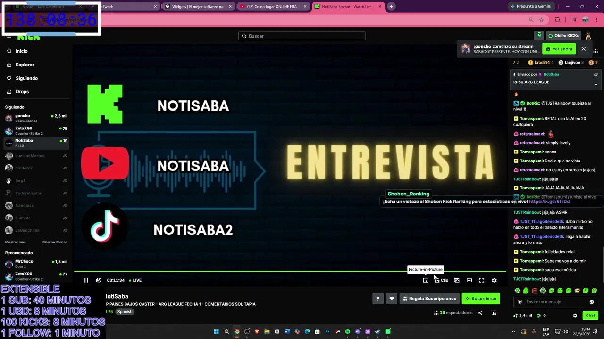Switch to the Twitch browser tab
Screen dimensions: 604x339
click(124, 7)
